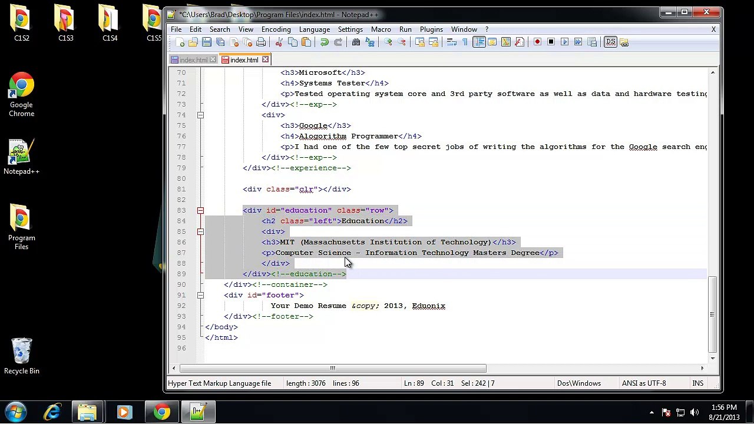754x424 pixels.
Task: Click the Open file toolbar icon
Action: click(193, 42)
